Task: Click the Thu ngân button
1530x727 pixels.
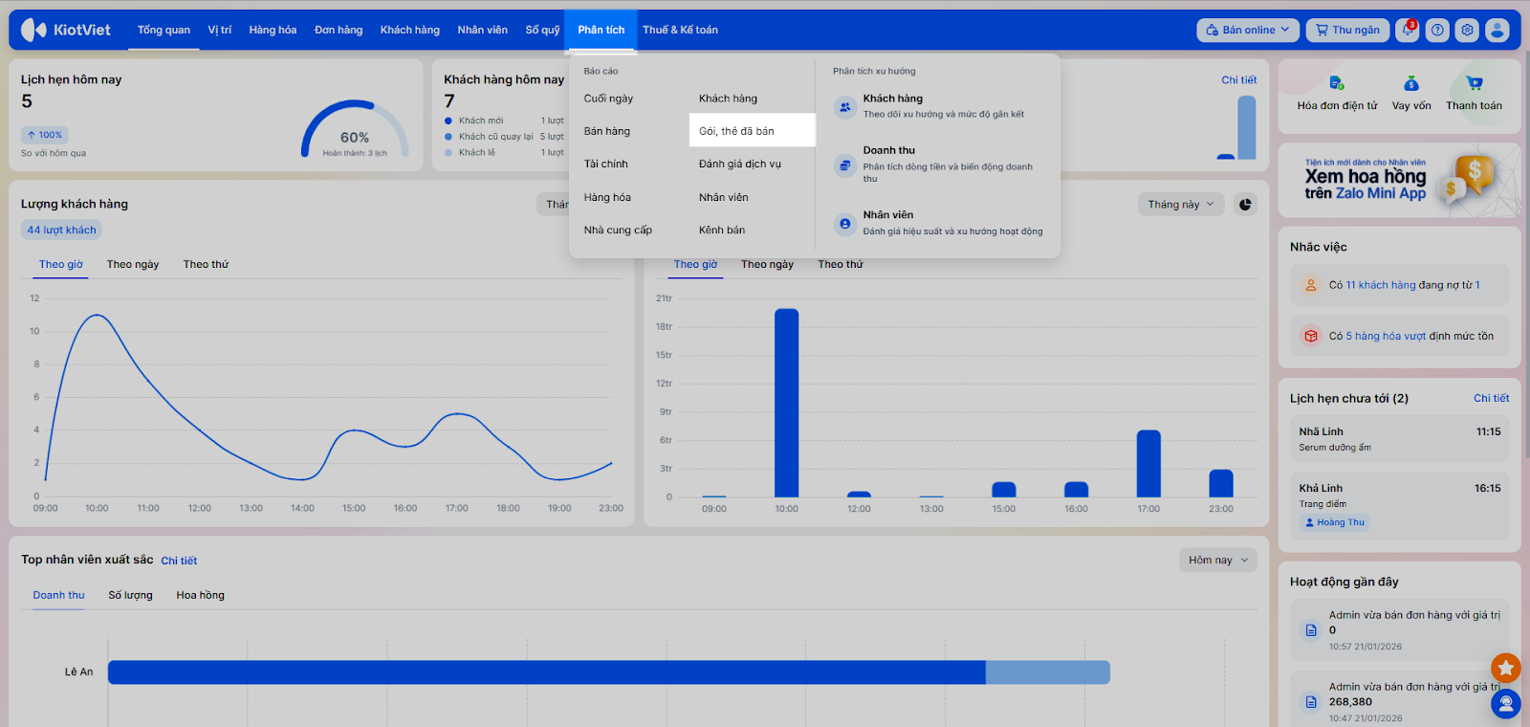Action: coord(1347,30)
